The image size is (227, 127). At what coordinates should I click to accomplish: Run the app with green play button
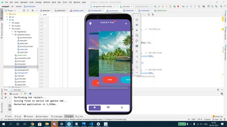click(155, 7)
